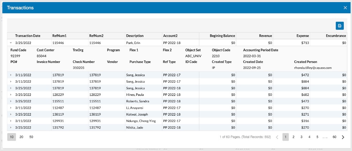Select 10 records per page option
The height and width of the screenshot is (151, 352).
pos(12,137)
